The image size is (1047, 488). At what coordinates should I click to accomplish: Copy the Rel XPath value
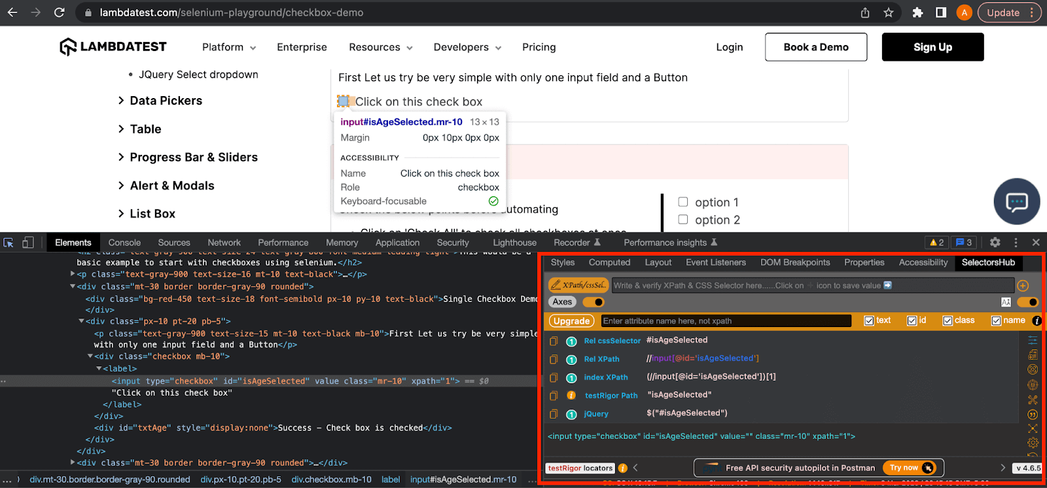click(554, 359)
